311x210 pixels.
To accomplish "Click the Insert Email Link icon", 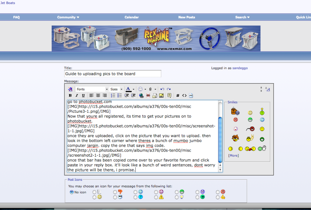I will tap(155, 96).
